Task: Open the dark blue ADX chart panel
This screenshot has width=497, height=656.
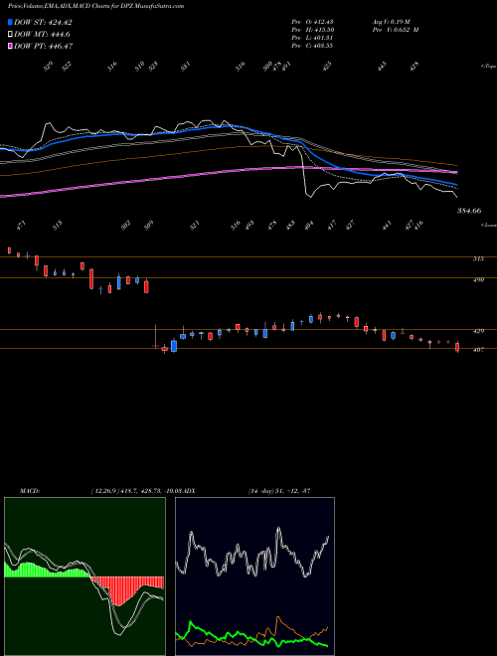Action: 254,576
